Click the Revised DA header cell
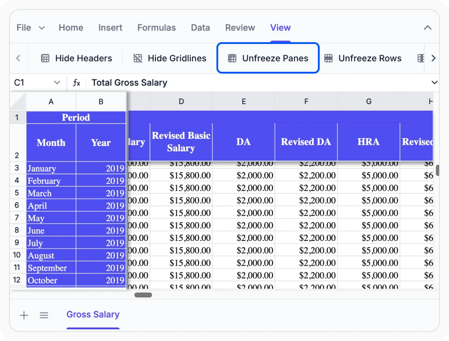 tap(306, 142)
